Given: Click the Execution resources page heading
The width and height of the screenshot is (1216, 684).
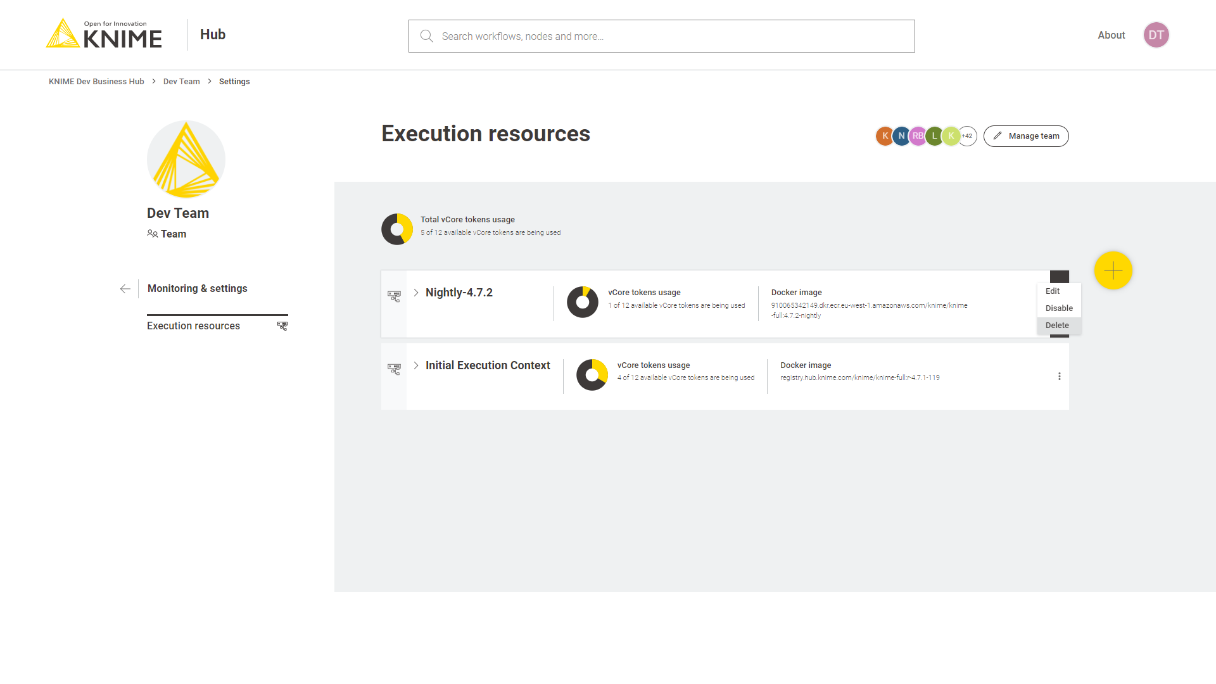Looking at the screenshot, I should (486, 134).
